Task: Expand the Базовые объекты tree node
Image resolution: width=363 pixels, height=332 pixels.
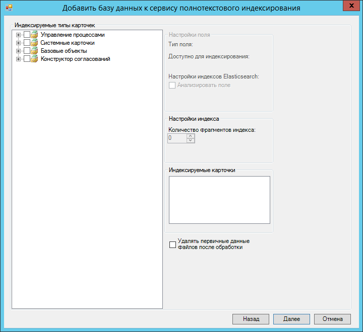Action: [x=19, y=51]
